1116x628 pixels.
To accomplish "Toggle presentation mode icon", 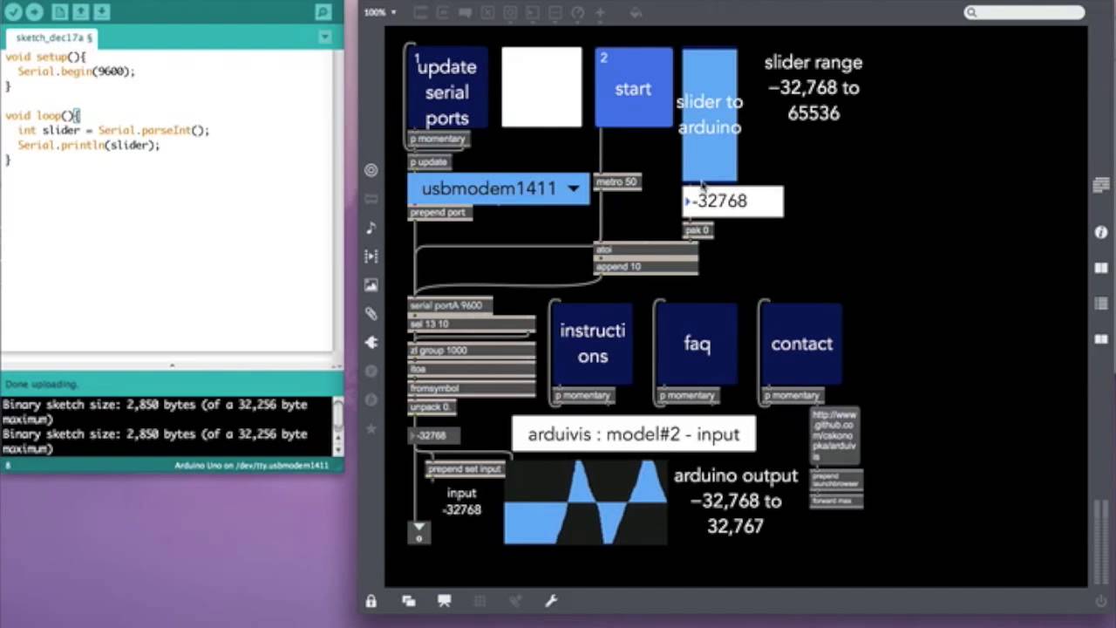I will [x=445, y=601].
